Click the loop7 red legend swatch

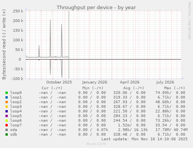(x=7, y=125)
